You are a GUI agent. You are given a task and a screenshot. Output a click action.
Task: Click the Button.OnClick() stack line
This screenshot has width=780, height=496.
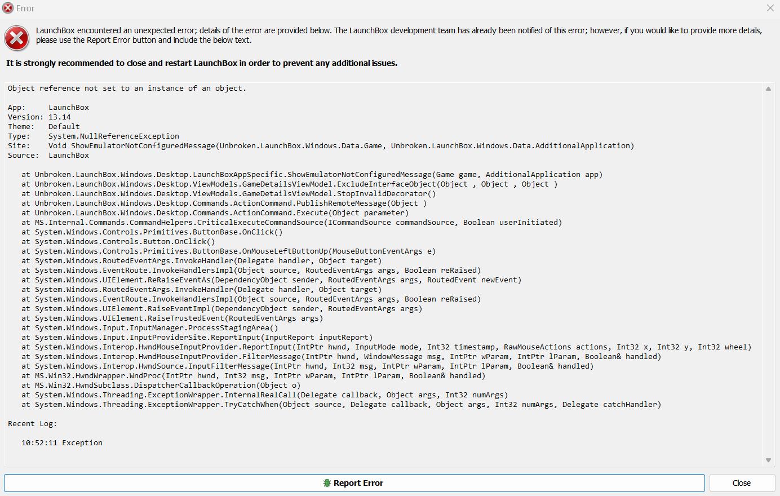coord(118,242)
